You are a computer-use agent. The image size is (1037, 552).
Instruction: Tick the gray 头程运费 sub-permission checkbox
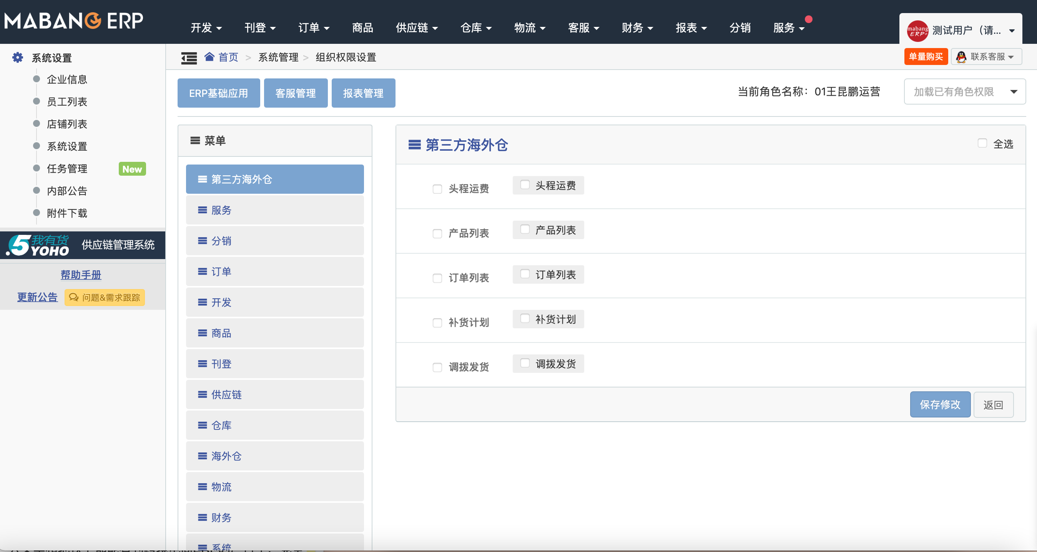point(525,185)
